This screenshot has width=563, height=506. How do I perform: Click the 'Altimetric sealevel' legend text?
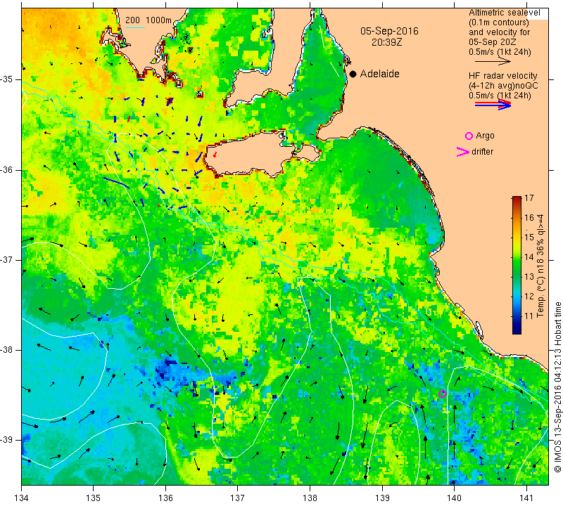[x=504, y=13]
